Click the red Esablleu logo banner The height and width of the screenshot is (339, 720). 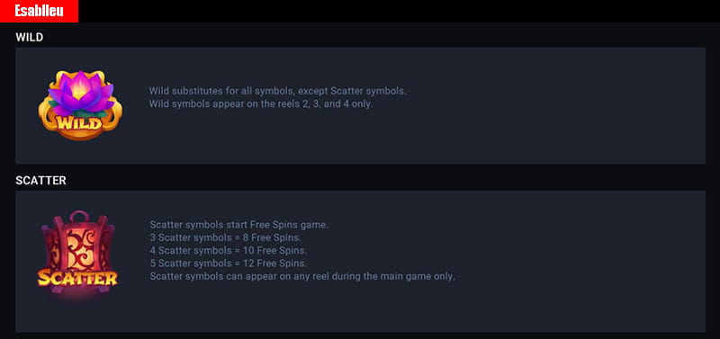click(39, 11)
